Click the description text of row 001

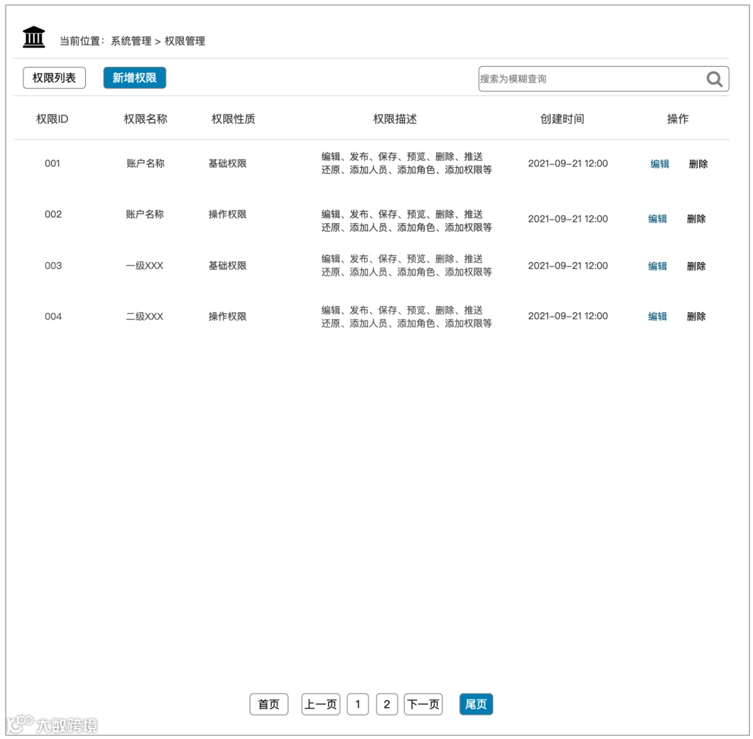(406, 163)
